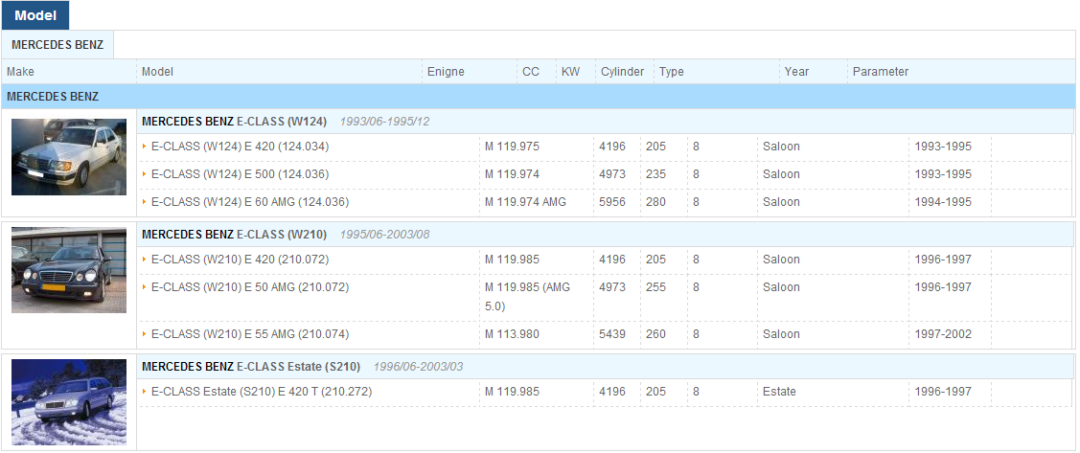Open E-CLASS (W210) E 420 (210.072) link
This screenshot has height=453, width=1080.
pos(240,260)
